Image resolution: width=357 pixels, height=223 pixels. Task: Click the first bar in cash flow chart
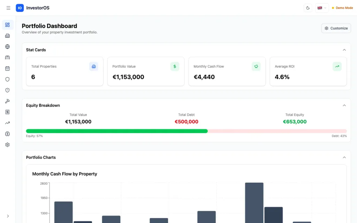[x=63, y=212]
